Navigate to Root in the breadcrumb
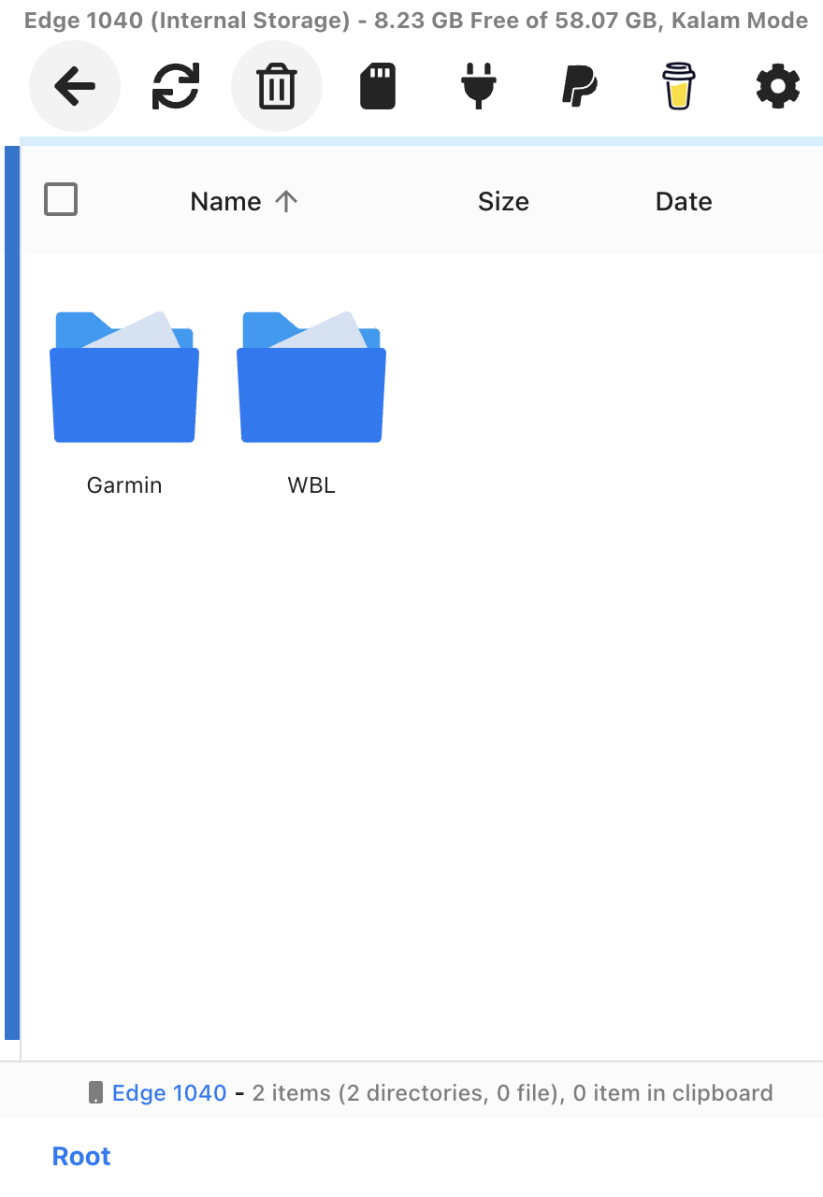The image size is (823, 1197). (81, 1157)
